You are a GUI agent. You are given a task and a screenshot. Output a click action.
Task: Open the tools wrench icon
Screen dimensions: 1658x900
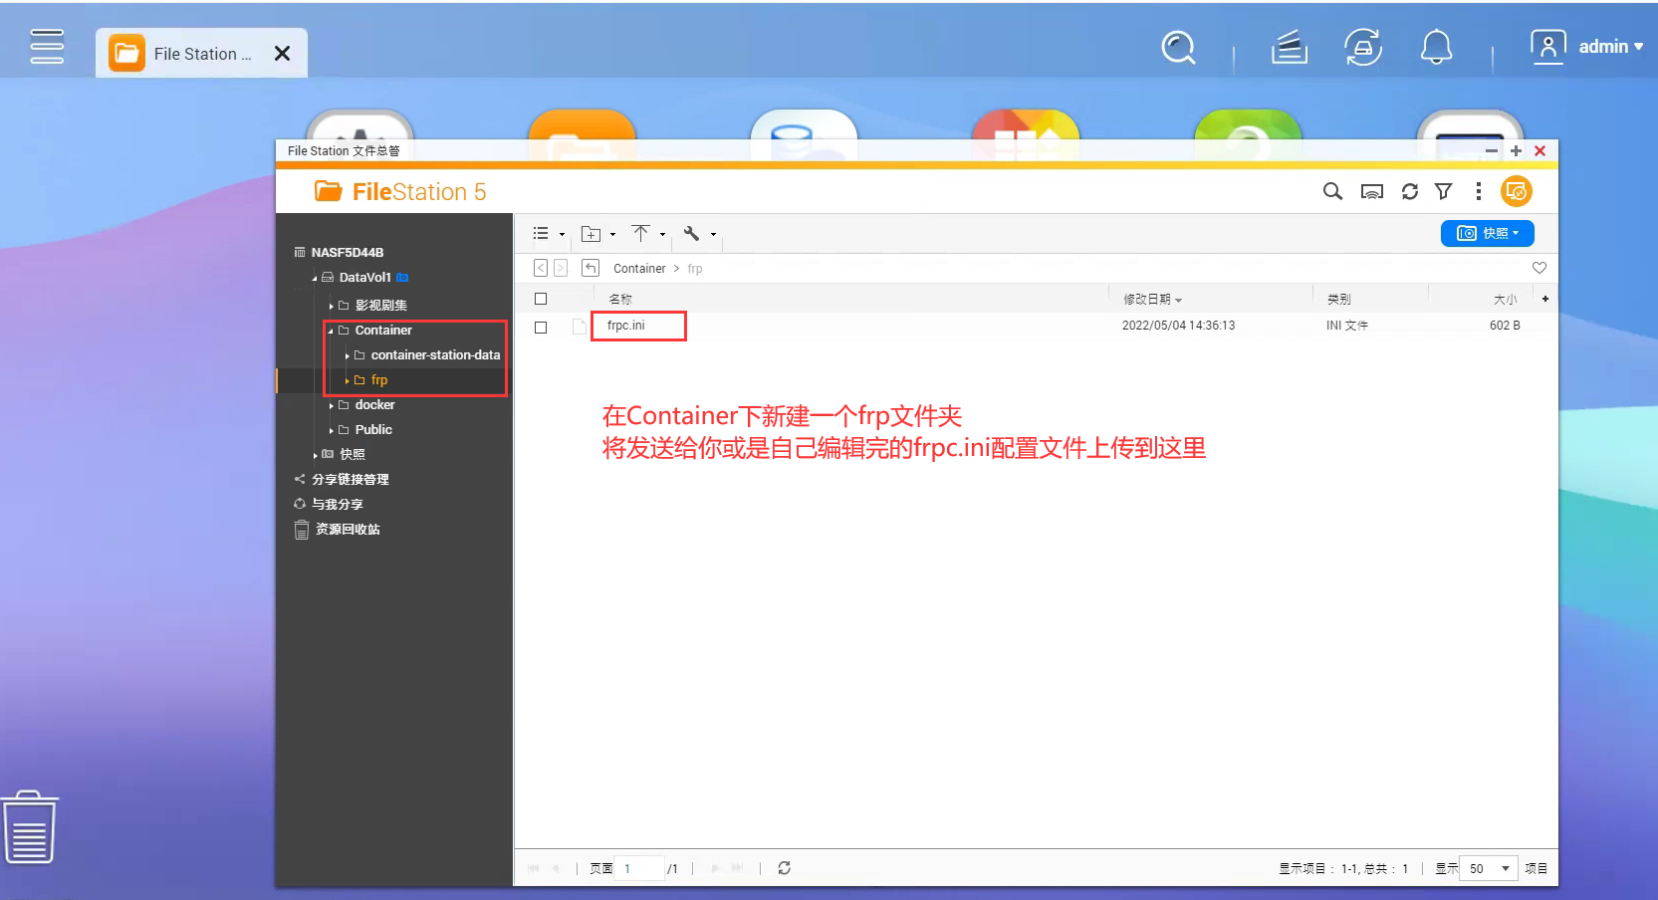[x=691, y=234]
